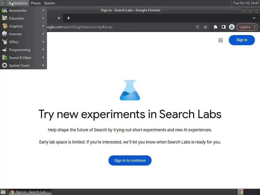
Task: Expand arrow next to Sound & Video
Action: (43, 58)
